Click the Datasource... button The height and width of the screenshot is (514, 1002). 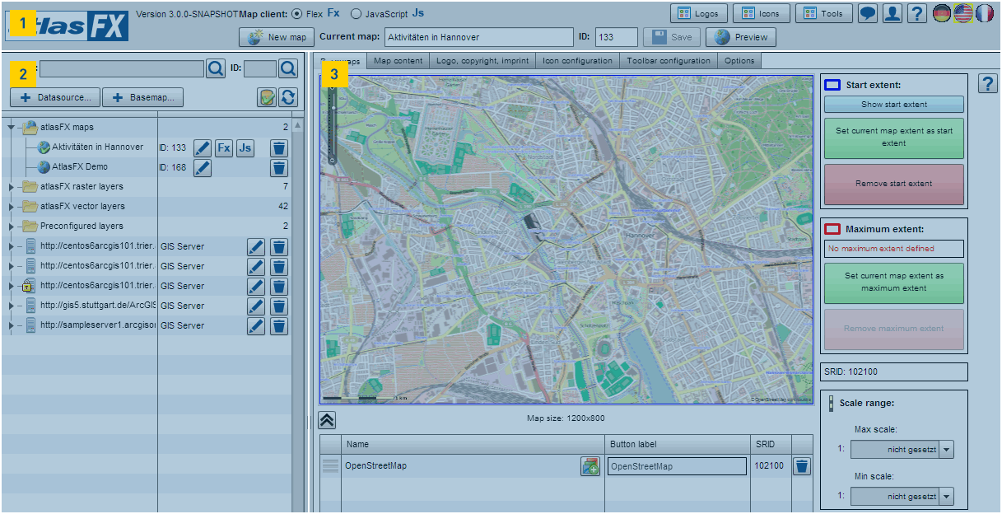[x=56, y=97]
